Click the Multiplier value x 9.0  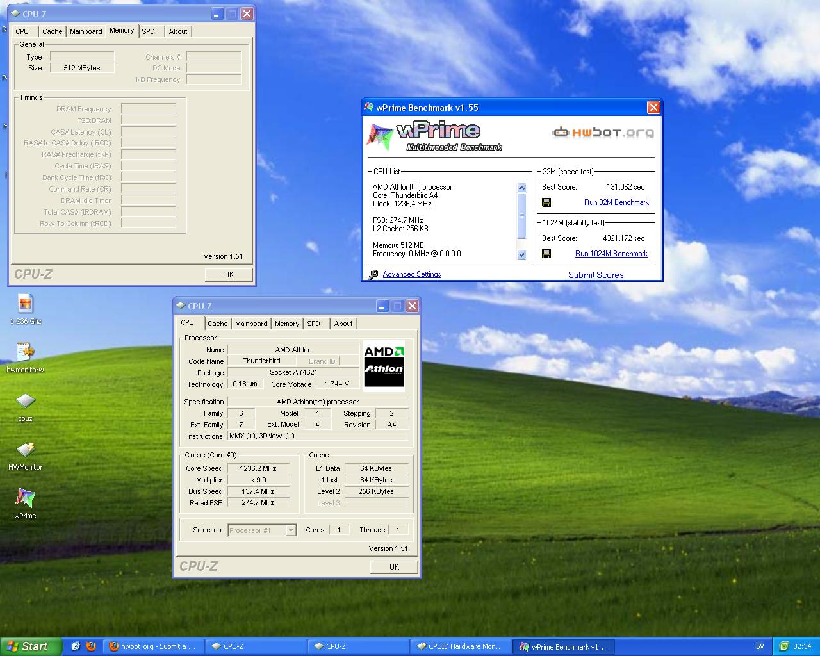tap(258, 480)
